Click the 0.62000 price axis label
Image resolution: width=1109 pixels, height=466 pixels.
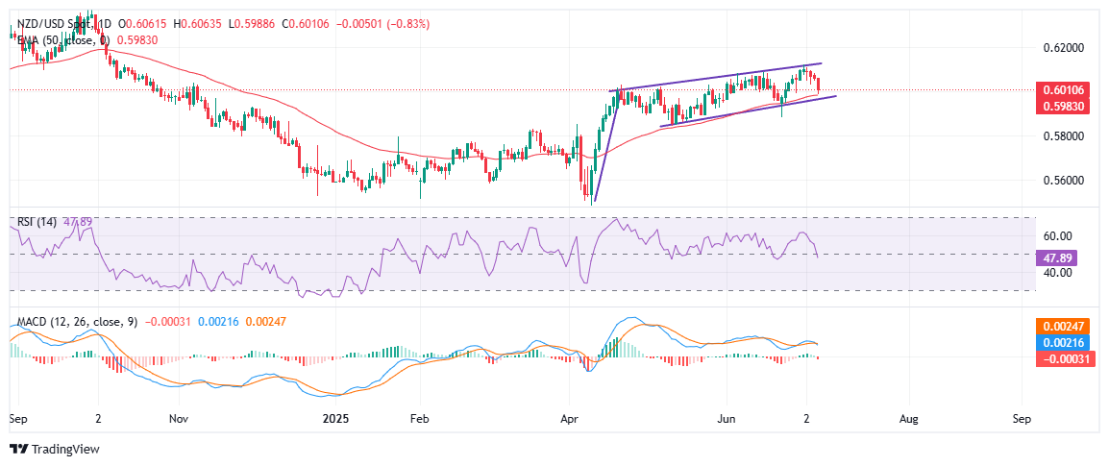[1062, 47]
